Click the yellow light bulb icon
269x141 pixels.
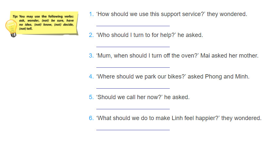11,28
